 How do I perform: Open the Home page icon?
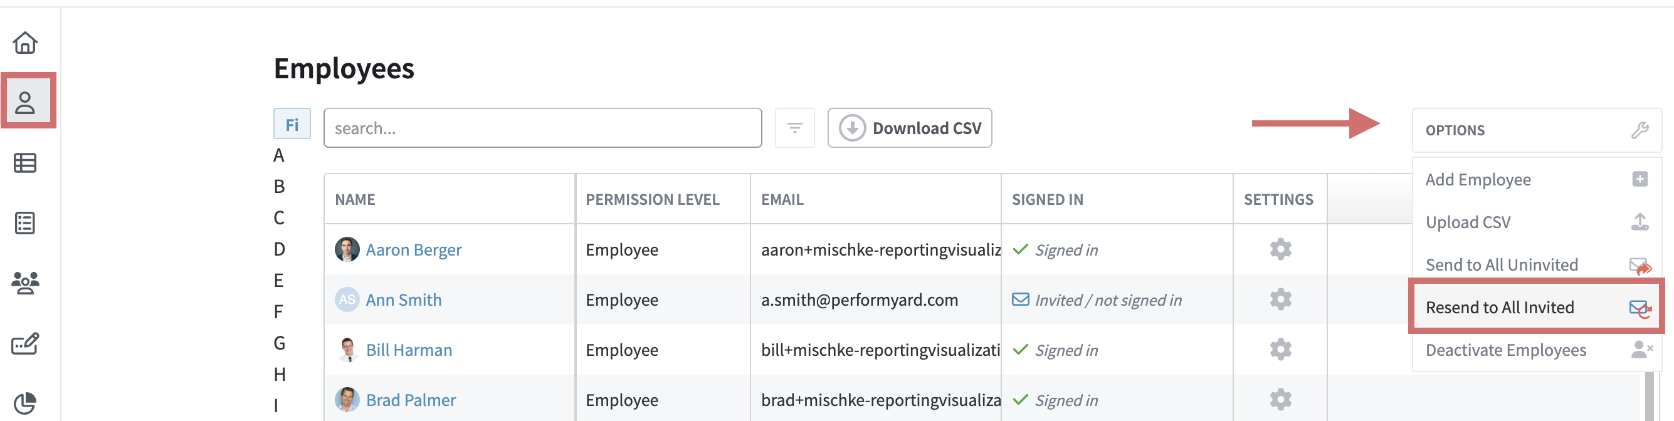[x=25, y=43]
